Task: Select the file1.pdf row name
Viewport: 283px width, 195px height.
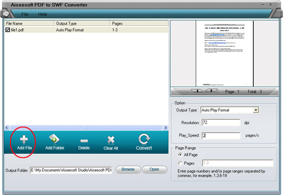Action: pyautogui.click(x=17, y=30)
